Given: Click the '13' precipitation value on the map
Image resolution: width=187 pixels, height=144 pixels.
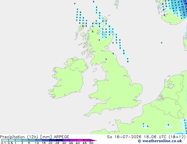Looking at the screenshot, I should (185, 1).
